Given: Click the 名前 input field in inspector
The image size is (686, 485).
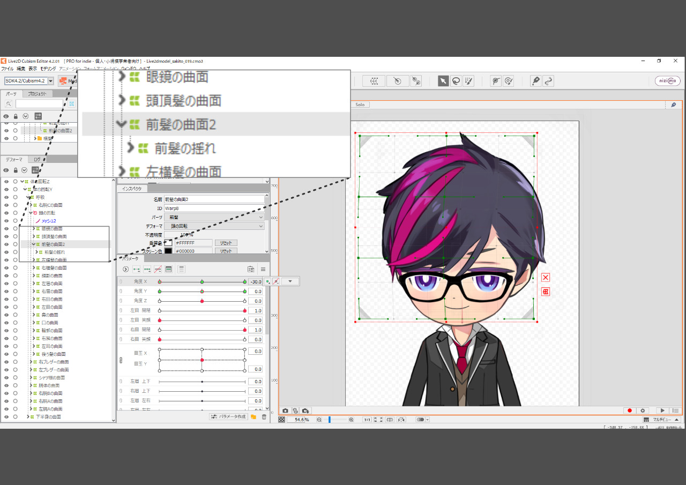Looking at the screenshot, I should click(214, 199).
